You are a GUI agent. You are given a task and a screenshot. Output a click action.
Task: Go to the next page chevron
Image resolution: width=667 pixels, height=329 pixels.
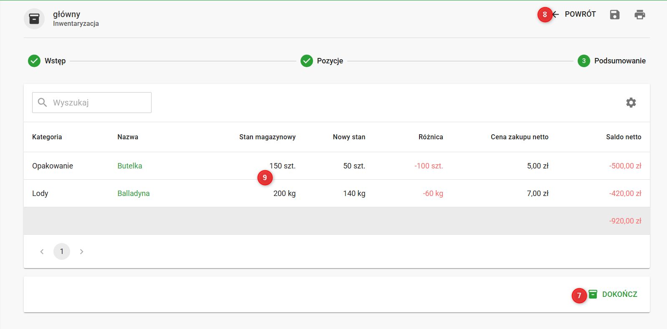82,251
